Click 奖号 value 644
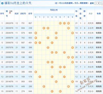 [30, 91]
